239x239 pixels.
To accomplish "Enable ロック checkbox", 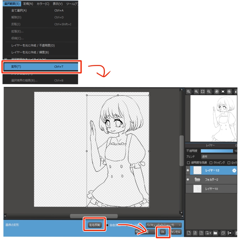I will (229, 163).
